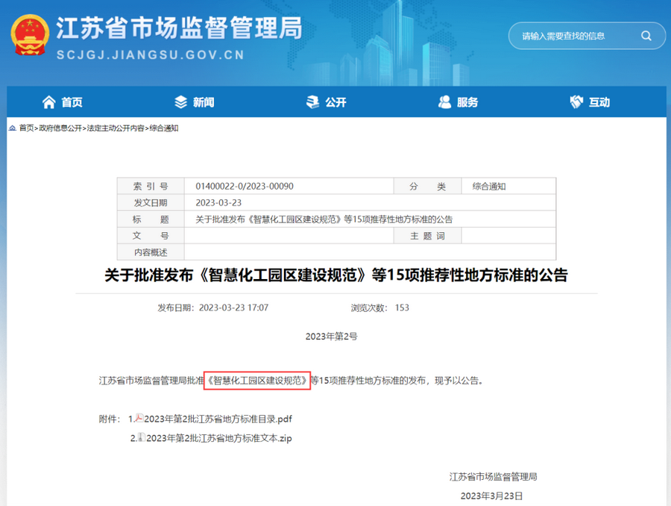Navigate to 法定主动公开内容 breadcrumb
The width and height of the screenshot is (671, 506).
coord(116,128)
